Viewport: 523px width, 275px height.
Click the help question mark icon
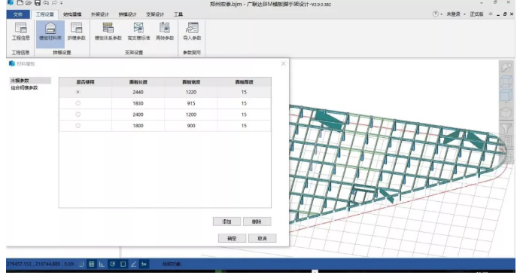tap(435, 14)
